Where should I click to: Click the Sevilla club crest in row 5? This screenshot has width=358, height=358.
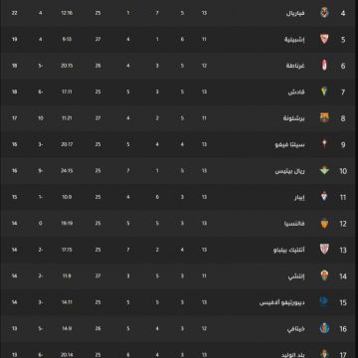(x=324, y=39)
